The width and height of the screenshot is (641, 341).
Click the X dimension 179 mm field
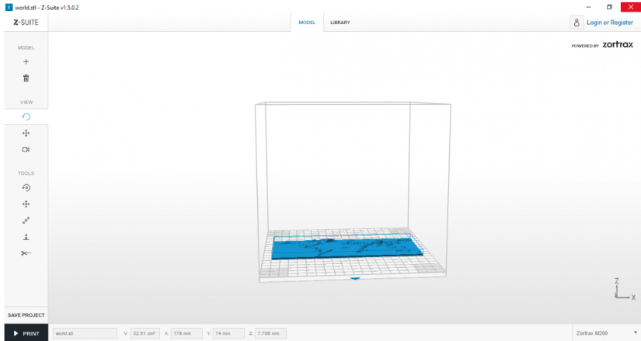pyautogui.click(x=186, y=333)
